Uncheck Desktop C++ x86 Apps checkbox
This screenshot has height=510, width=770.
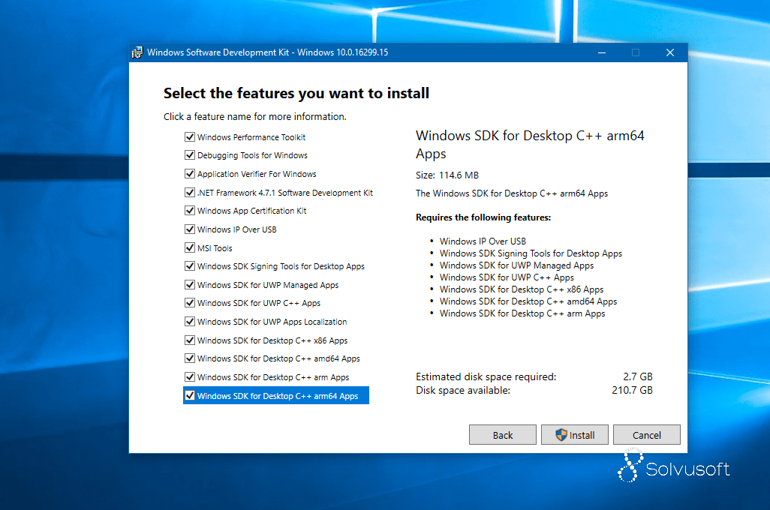[190, 340]
